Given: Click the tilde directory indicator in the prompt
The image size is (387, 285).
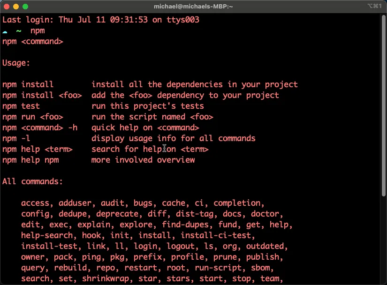Looking at the screenshot, I should point(19,31).
